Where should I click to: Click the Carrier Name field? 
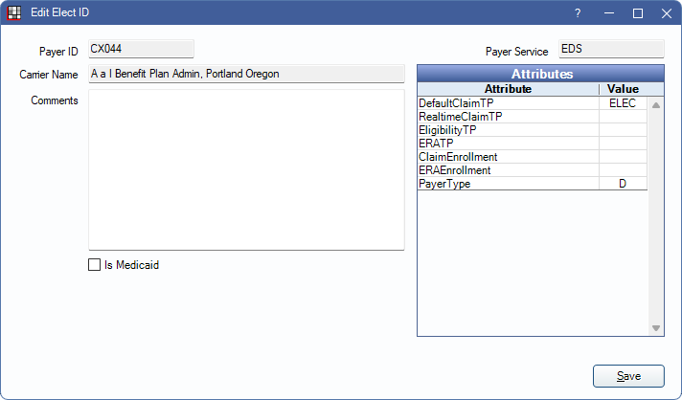(x=246, y=74)
